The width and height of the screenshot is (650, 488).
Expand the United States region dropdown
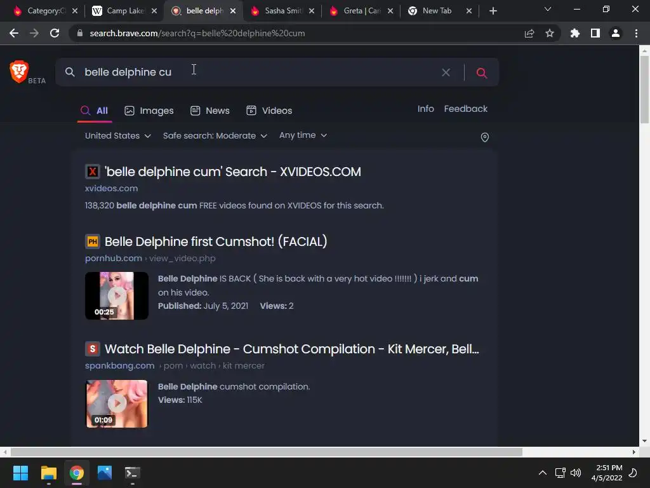(x=117, y=136)
